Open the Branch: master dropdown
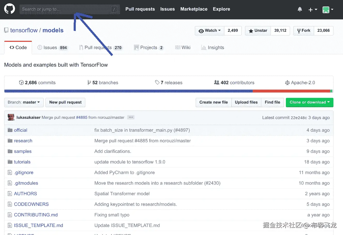Screen dimensions: 343x235 click(24, 102)
